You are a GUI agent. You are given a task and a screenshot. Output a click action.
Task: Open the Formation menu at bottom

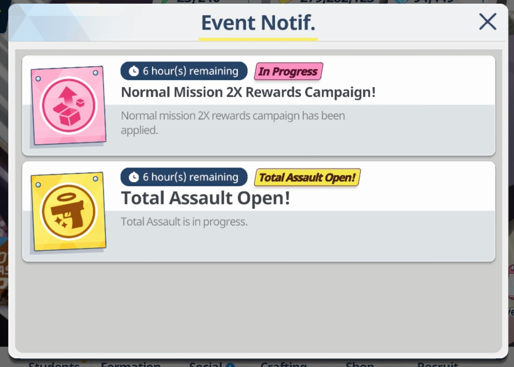click(131, 364)
